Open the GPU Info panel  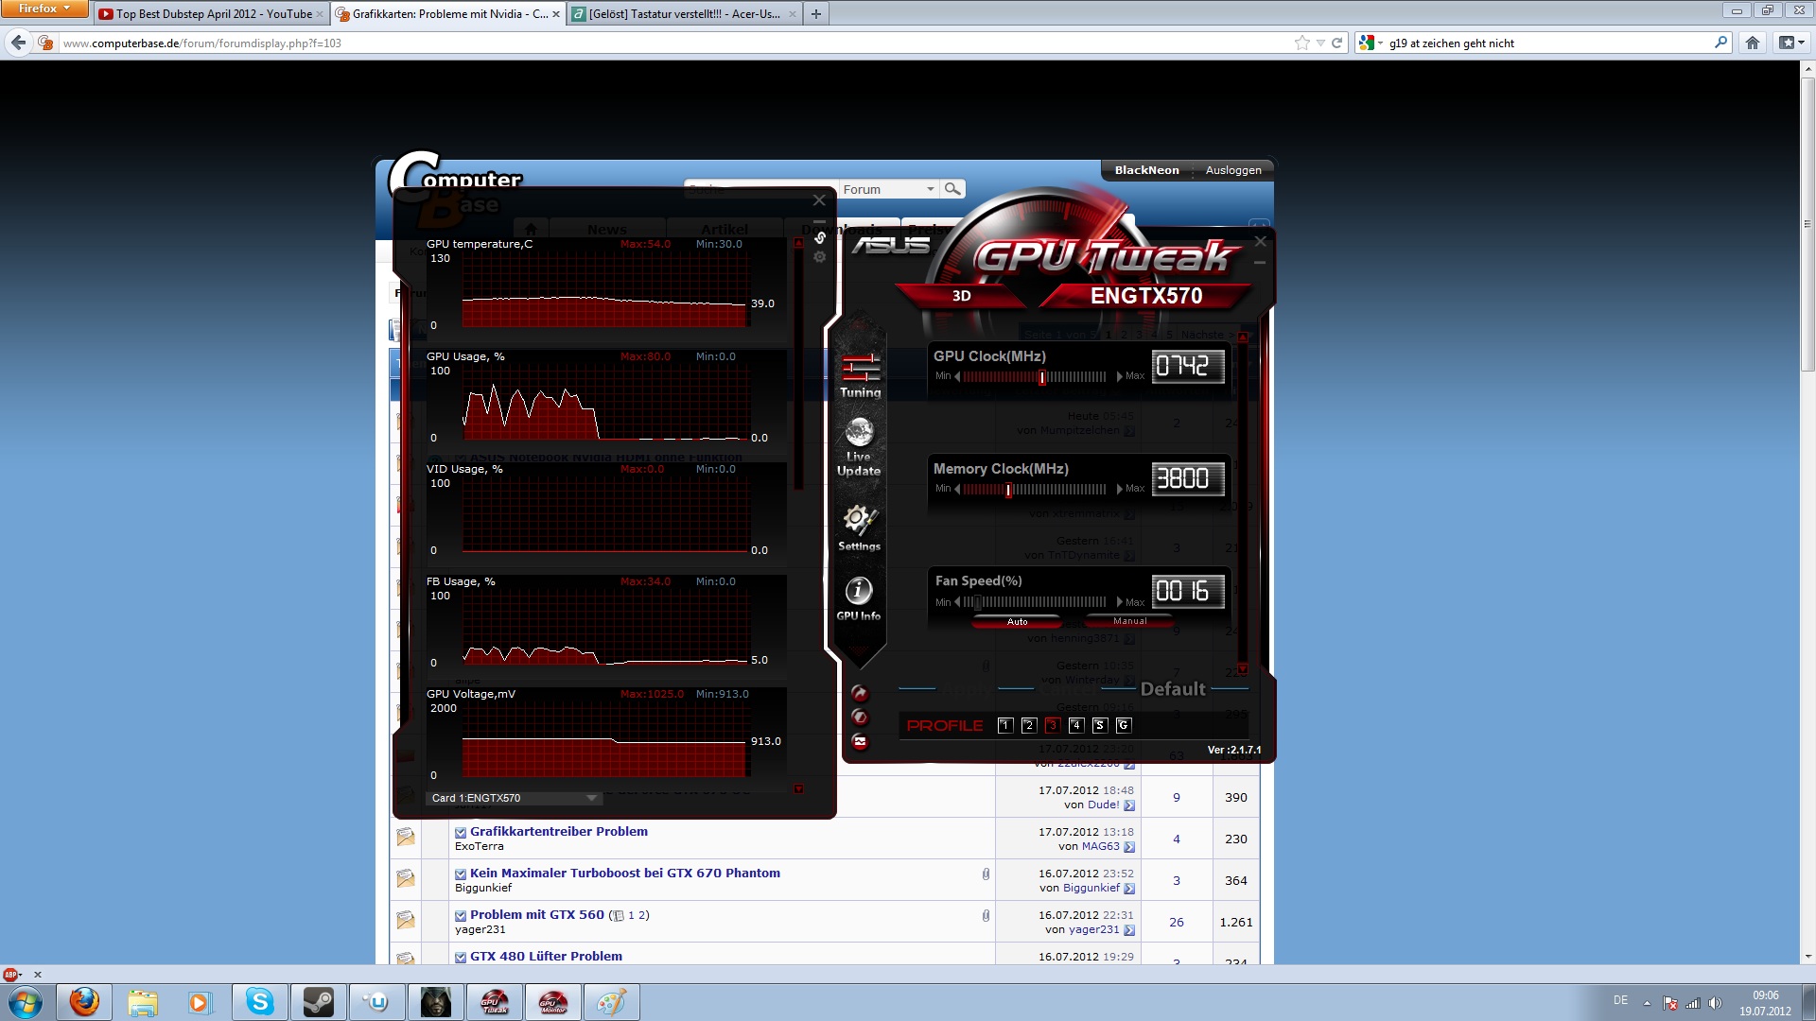pos(858,591)
